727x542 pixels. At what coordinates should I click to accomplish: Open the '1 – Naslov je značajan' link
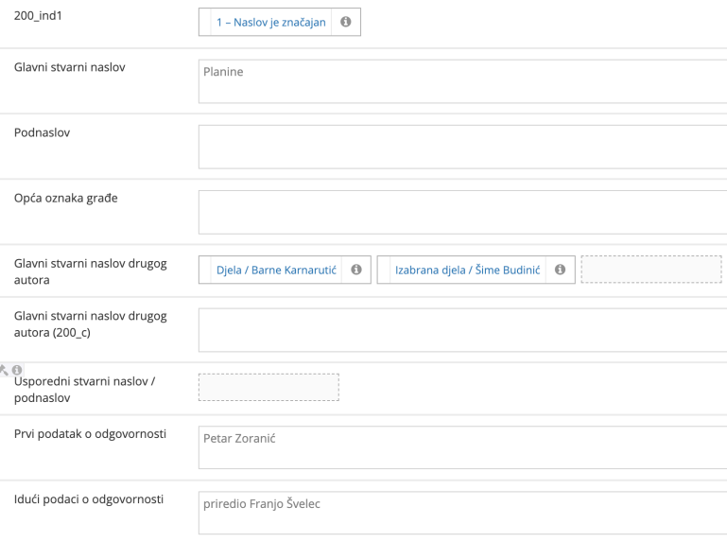(270, 23)
